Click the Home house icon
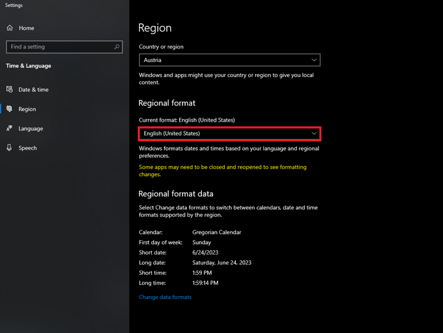 (10, 28)
